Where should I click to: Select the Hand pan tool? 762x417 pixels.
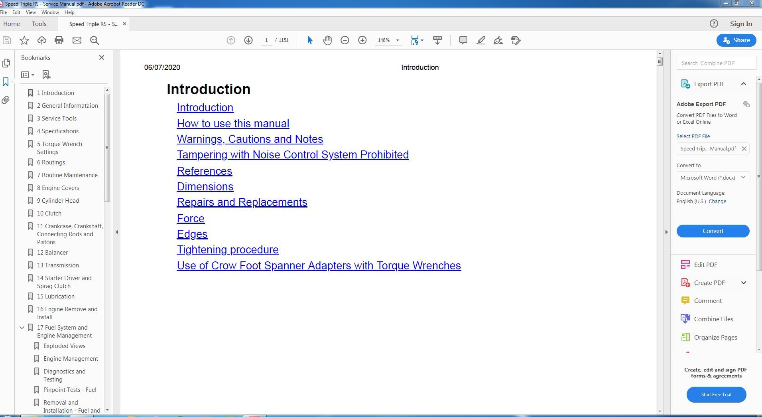click(327, 40)
